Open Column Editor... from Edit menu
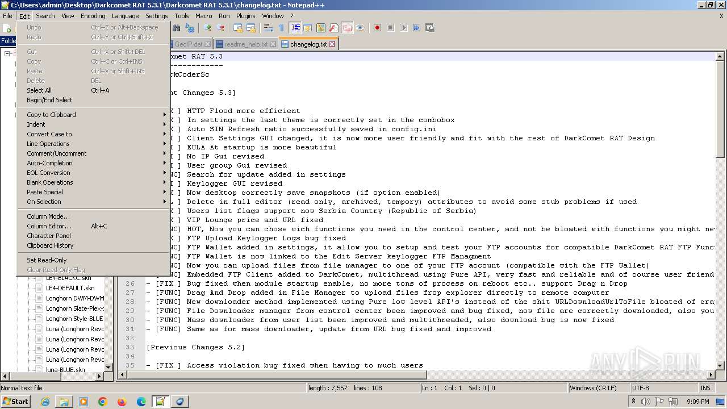The height and width of the screenshot is (409, 727). 94,226
